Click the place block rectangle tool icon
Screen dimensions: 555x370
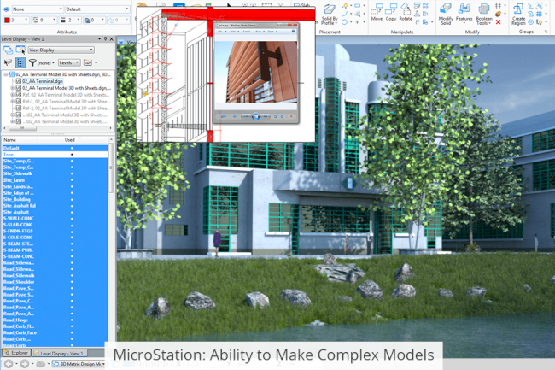click(x=358, y=6)
